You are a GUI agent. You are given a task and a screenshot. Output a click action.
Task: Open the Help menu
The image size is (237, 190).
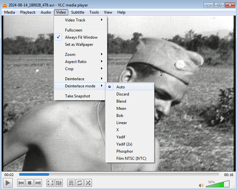[121, 12]
